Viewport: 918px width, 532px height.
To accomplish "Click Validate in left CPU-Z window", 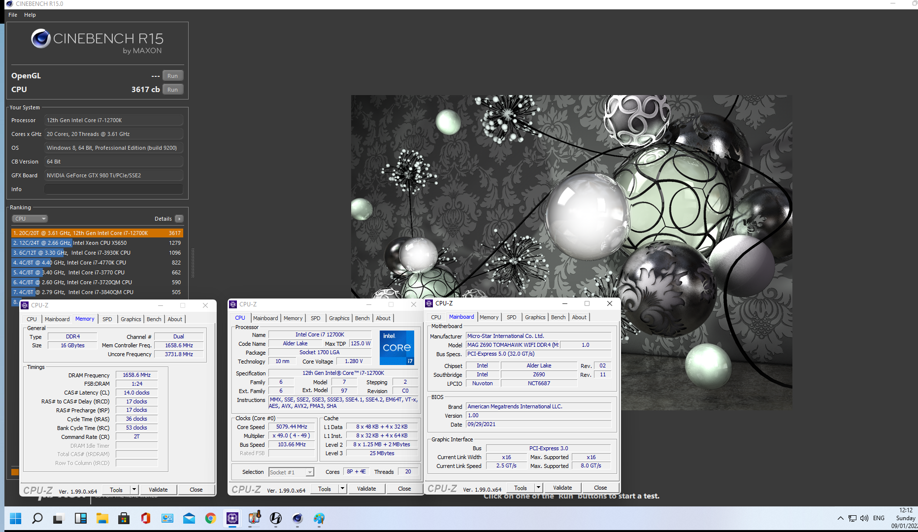I will click(x=158, y=490).
